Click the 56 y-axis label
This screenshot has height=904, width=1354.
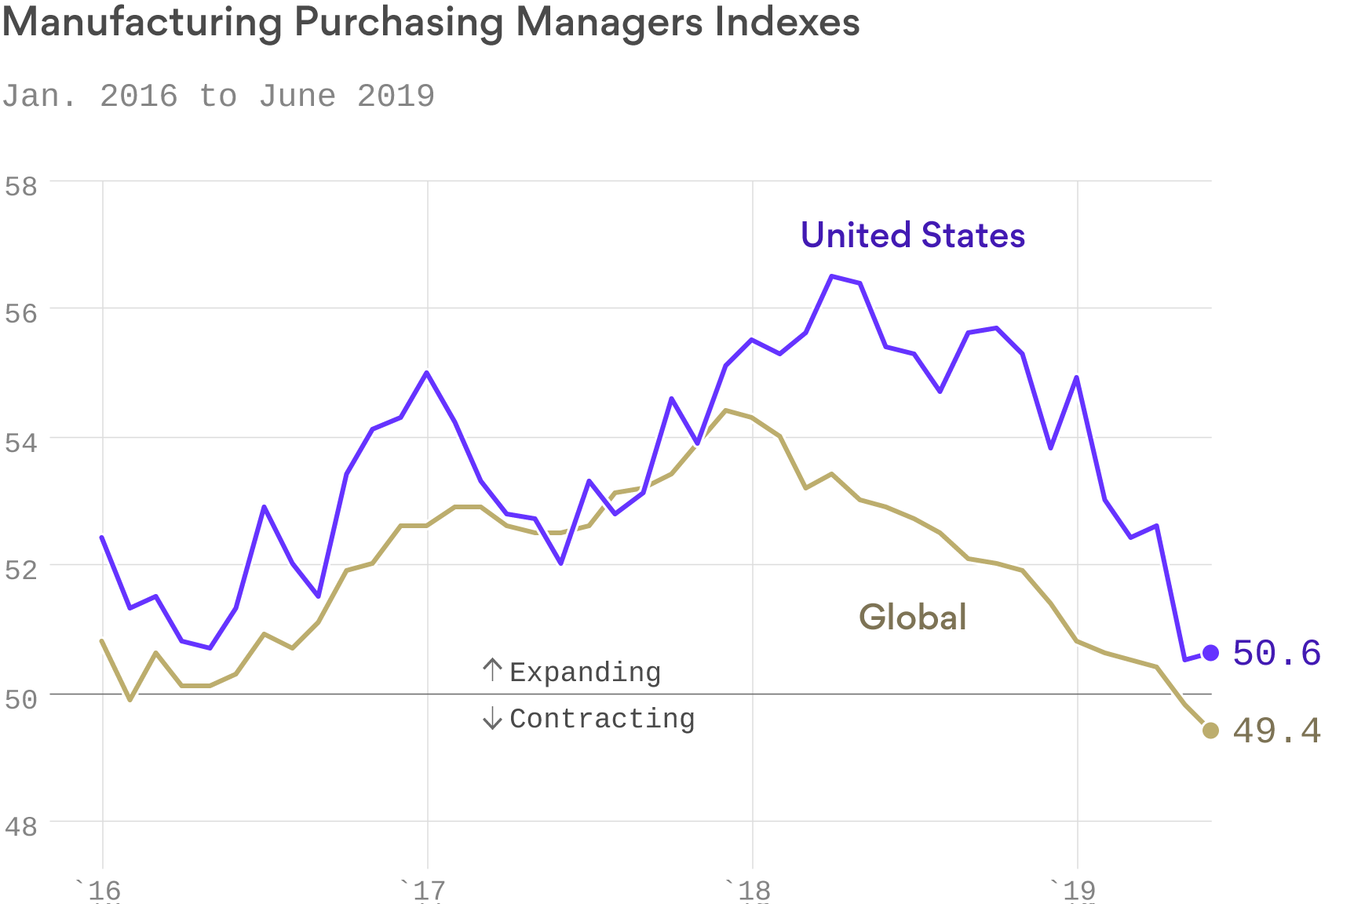(20, 314)
